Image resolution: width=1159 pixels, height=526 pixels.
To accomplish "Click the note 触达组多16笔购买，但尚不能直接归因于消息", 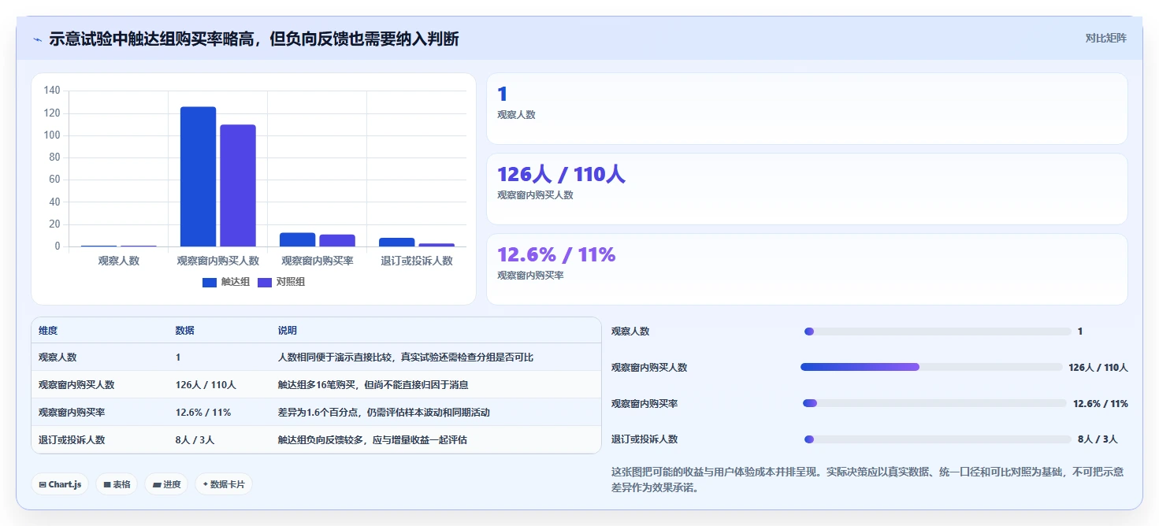I will coord(373,385).
